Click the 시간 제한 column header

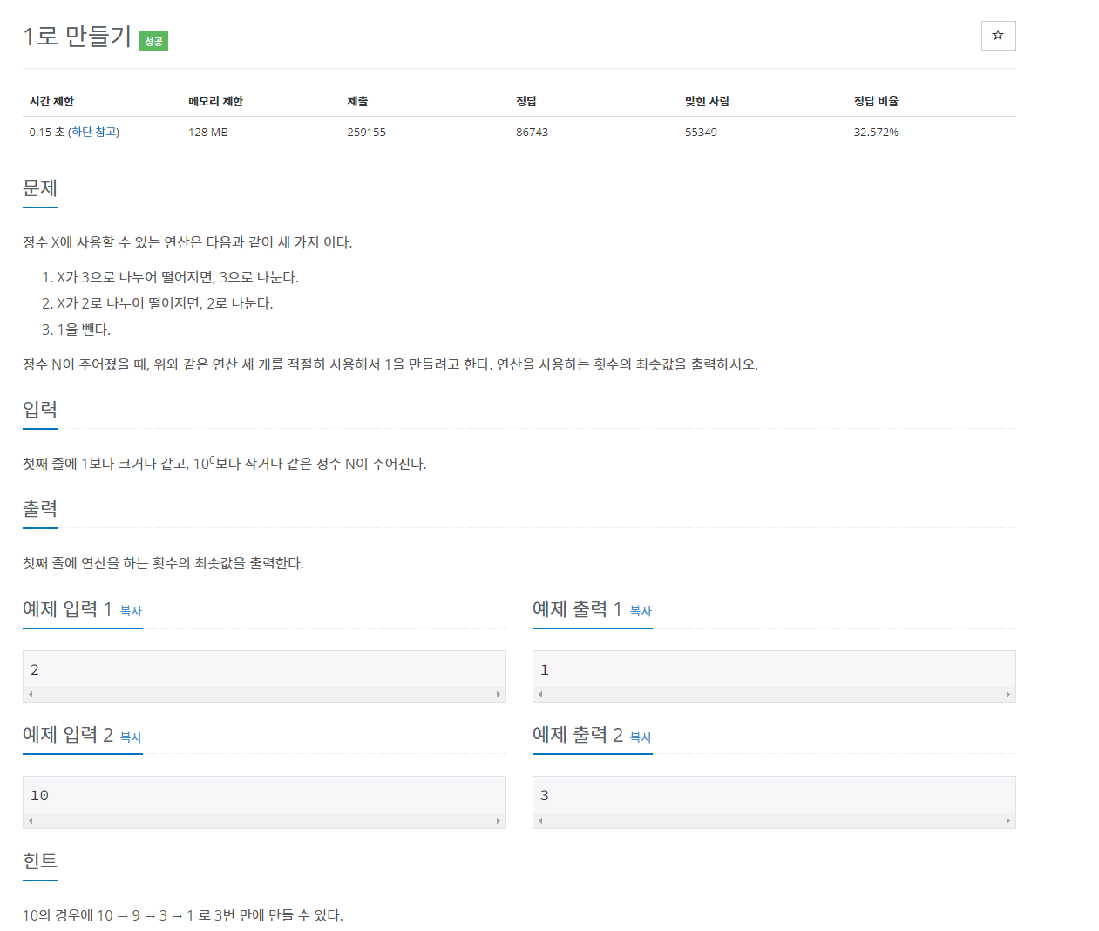51,101
